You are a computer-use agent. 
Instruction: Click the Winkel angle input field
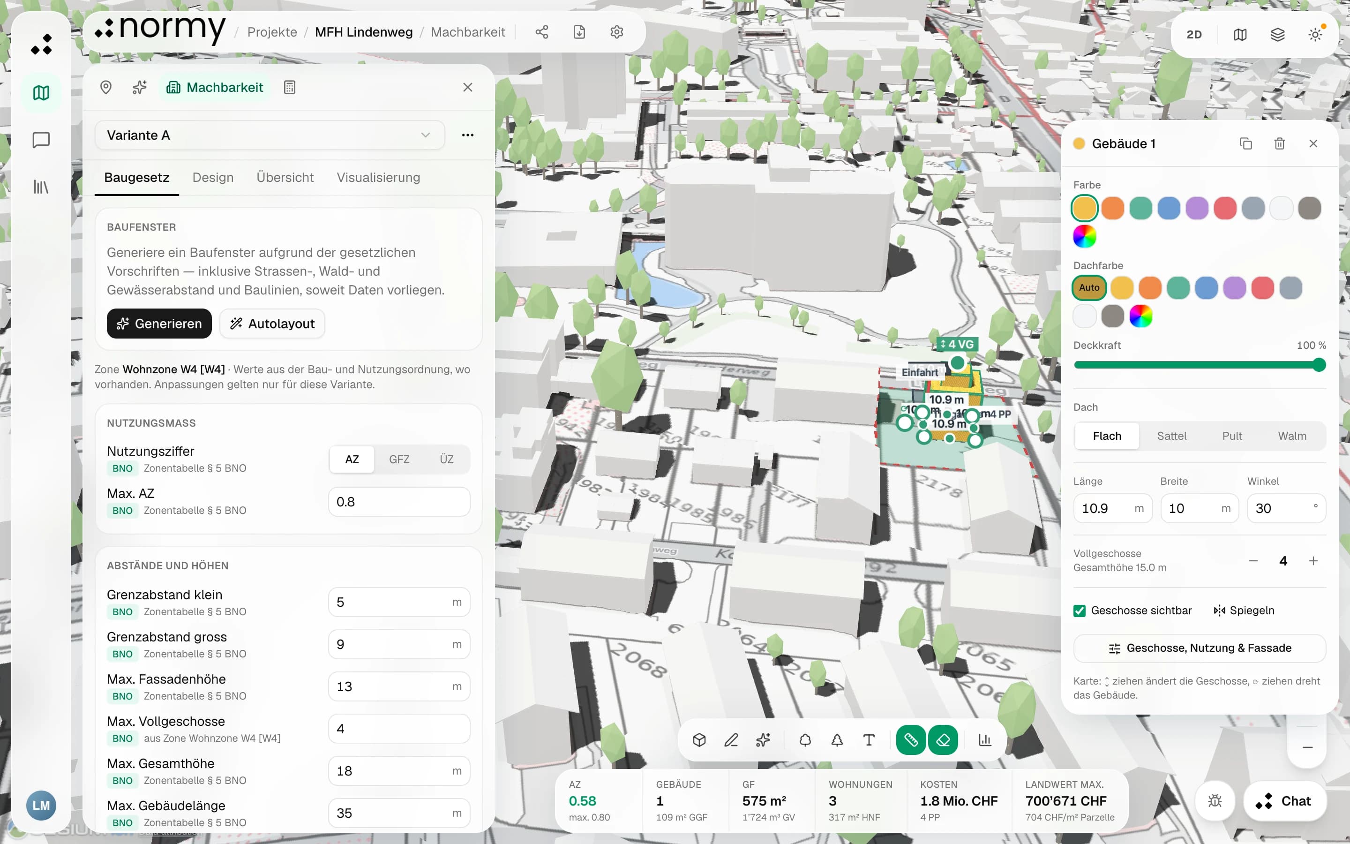click(1286, 509)
